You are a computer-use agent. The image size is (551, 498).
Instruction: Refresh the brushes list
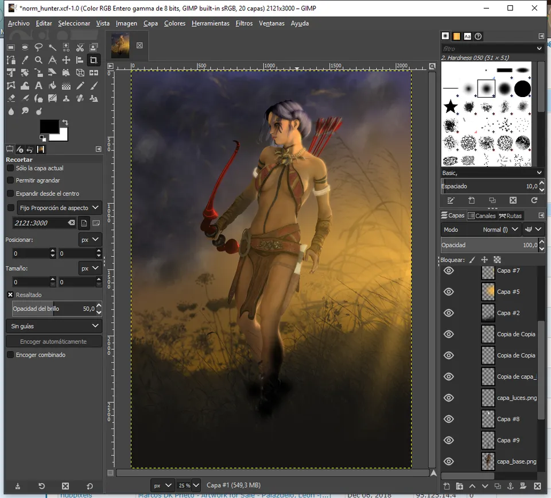pyautogui.click(x=534, y=200)
